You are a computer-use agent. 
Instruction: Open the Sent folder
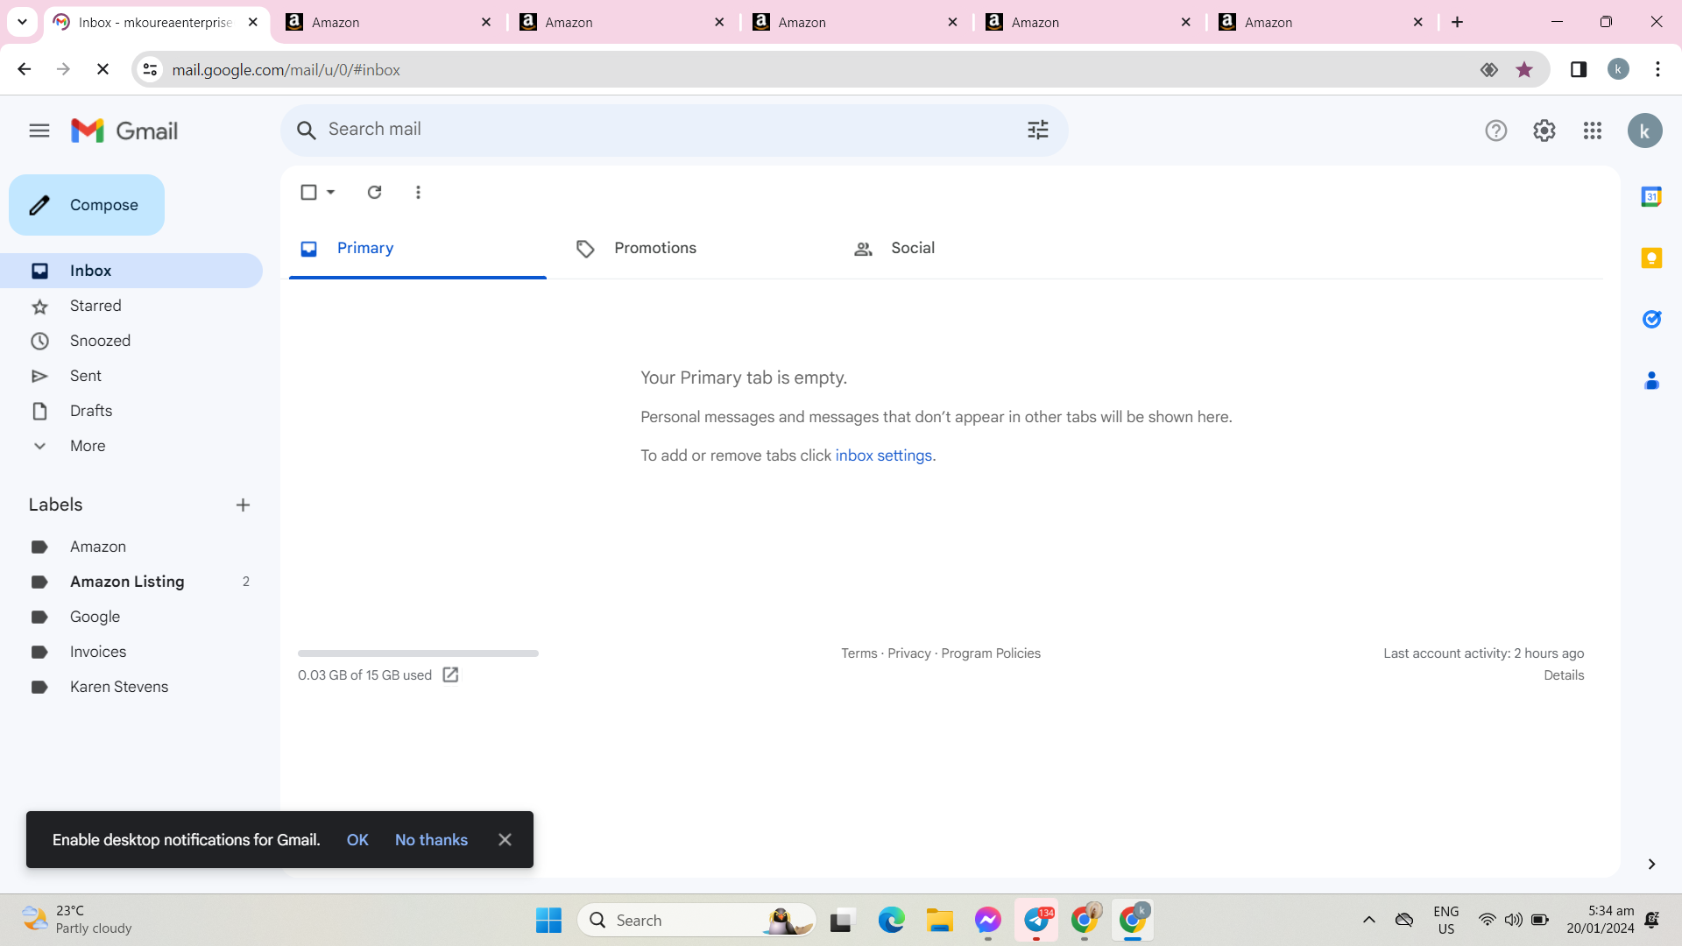pyautogui.click(x=131, y=376)
